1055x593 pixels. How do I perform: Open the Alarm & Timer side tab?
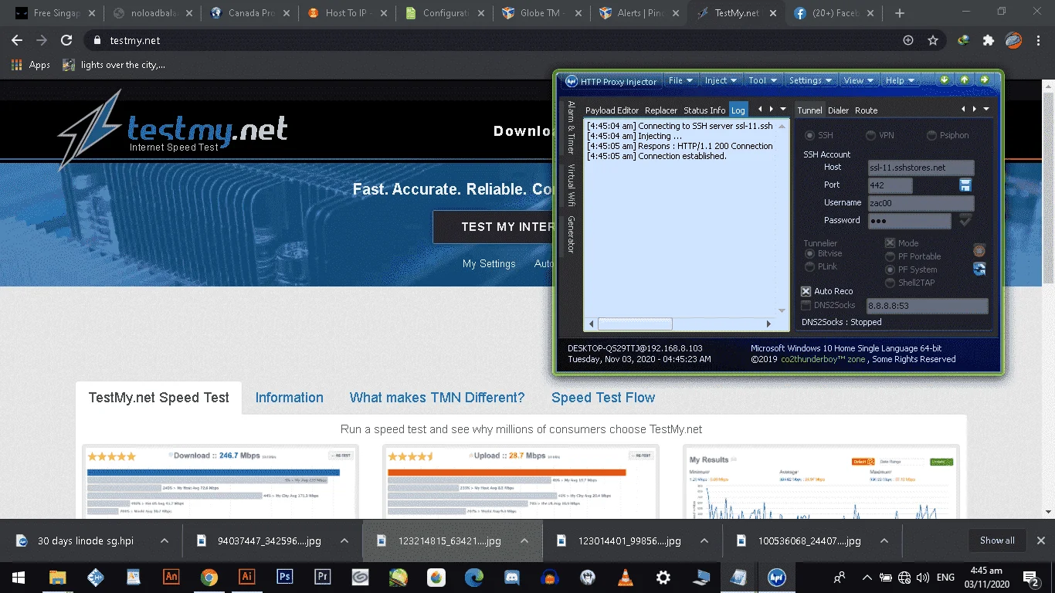coord(572,127)
